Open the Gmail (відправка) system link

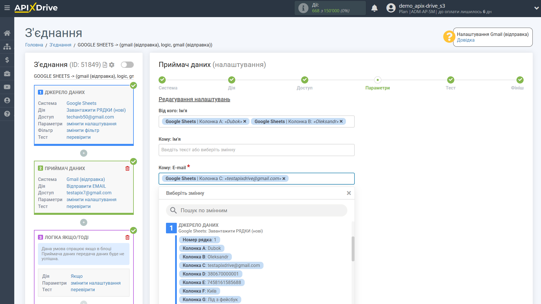(86, 179)
